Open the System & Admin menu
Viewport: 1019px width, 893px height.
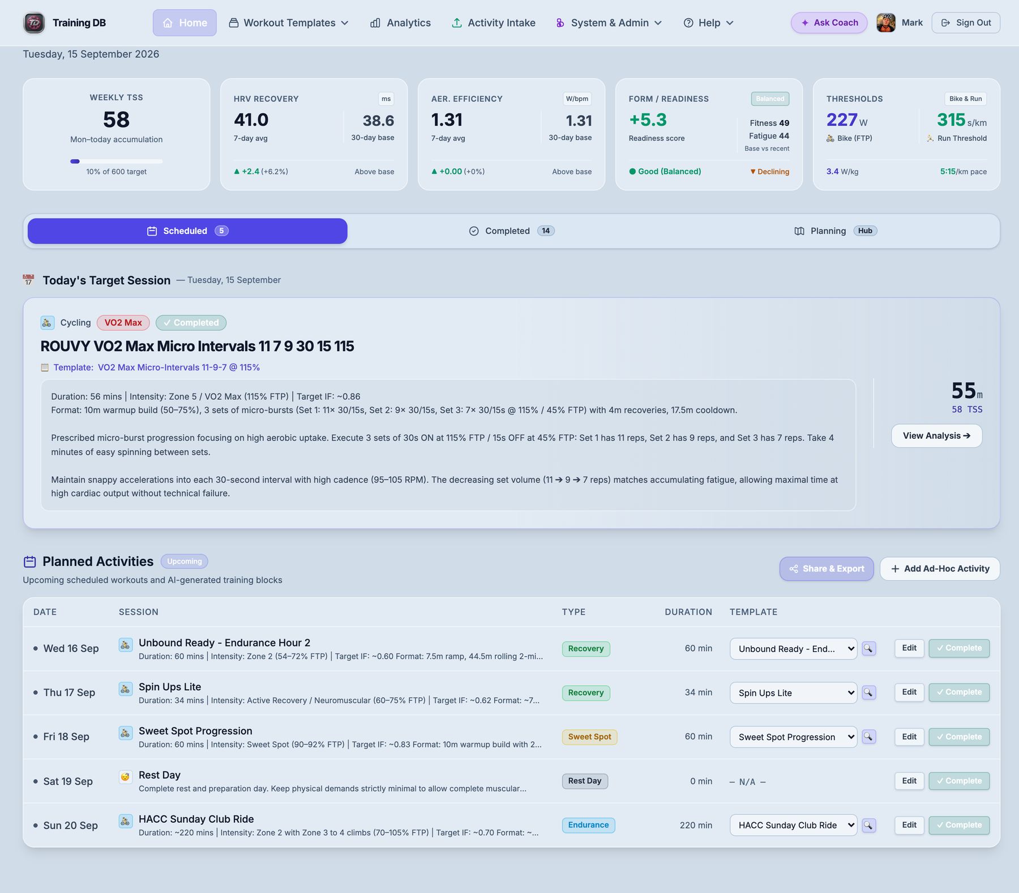[609, 23]
